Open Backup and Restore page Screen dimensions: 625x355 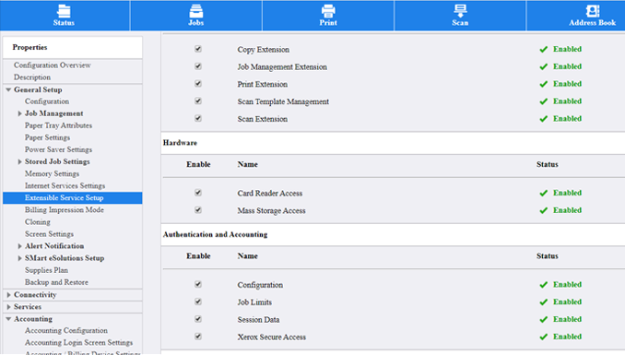[56, 282]
